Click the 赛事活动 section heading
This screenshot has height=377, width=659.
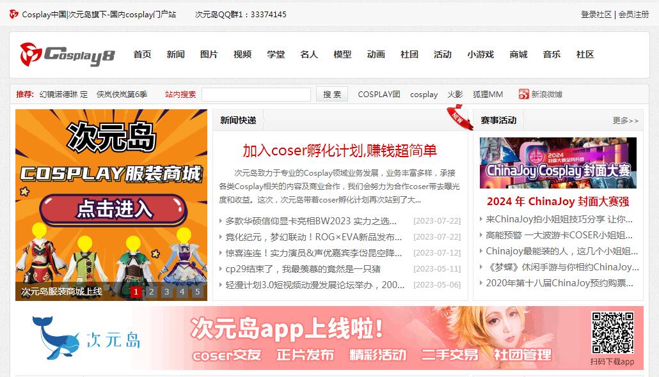coord(498,121)
